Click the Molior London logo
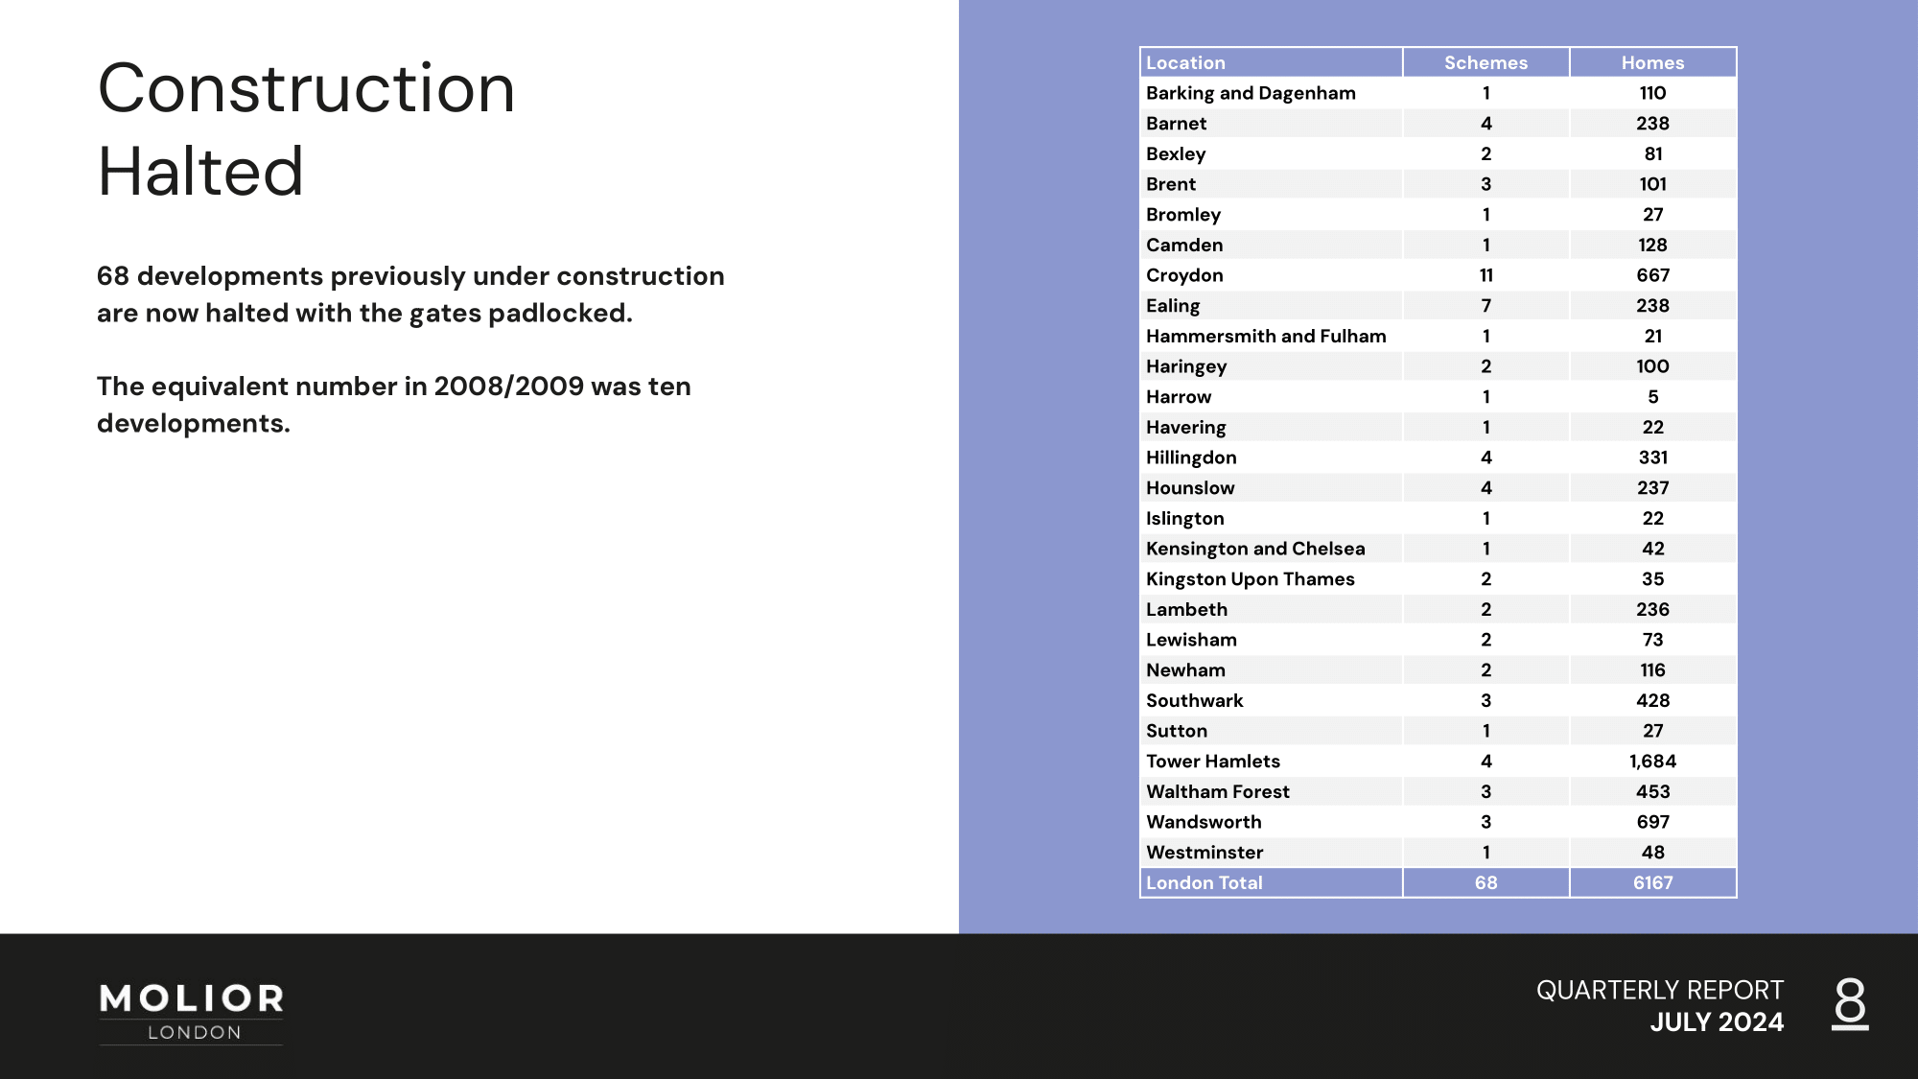 [192, 1013]
